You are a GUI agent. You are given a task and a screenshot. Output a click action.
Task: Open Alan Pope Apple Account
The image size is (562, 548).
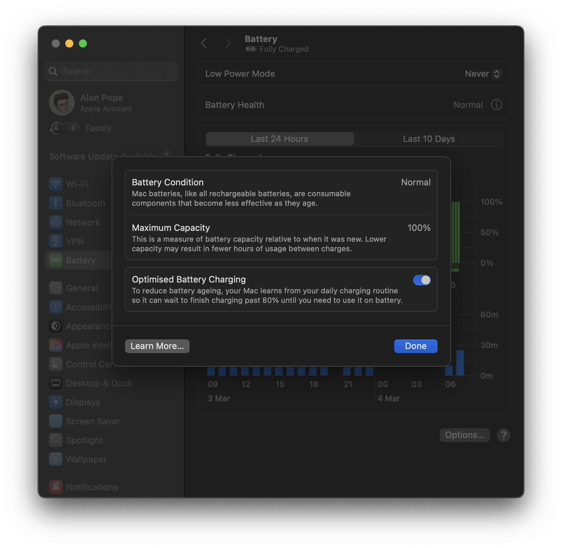pyautogui.click(x=101, y=103)
